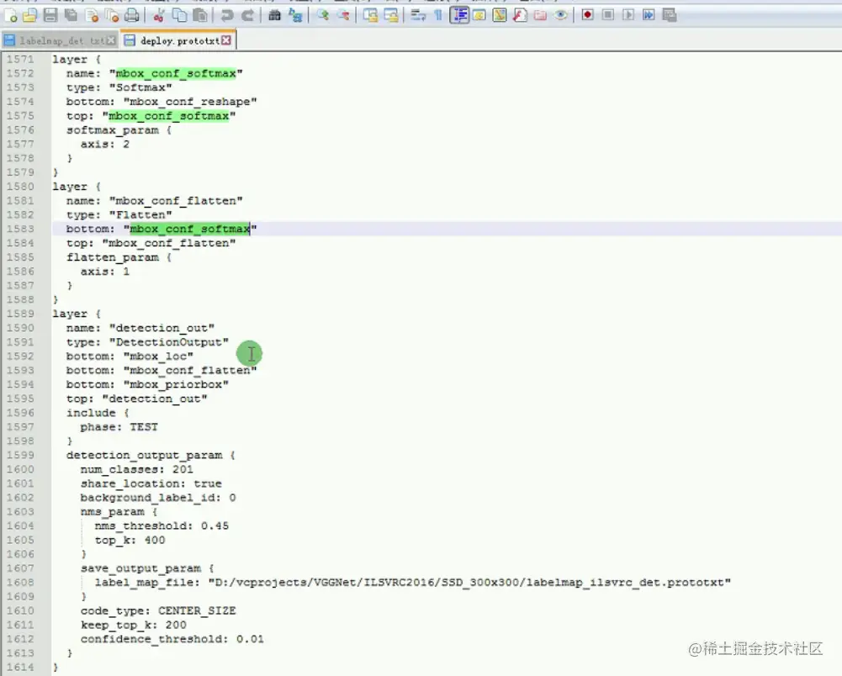Click the Copy toolbar icon
842x676 pixels.
tap(179, 16)
